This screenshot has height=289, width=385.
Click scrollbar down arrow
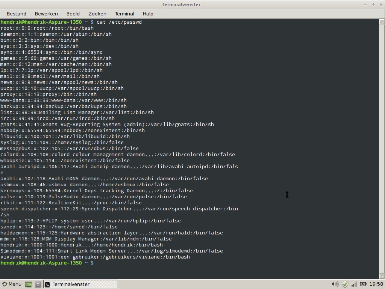382,276
